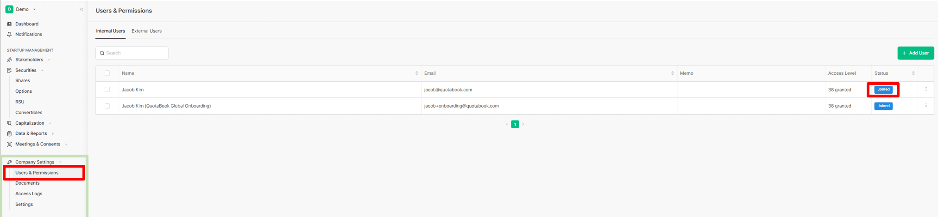Screen dimensions: 938x217
Task: Click into the Search users input field
Action: click(132, 53)
